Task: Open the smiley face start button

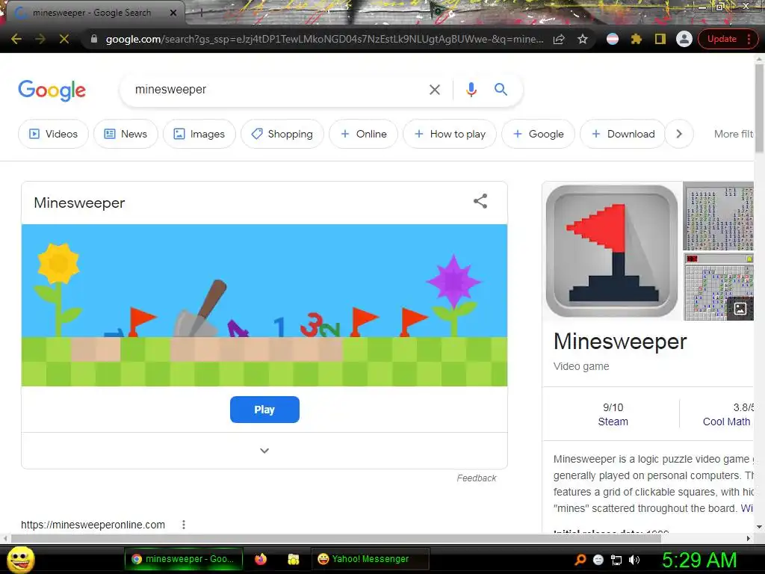Action: click(x=20, y=559)
